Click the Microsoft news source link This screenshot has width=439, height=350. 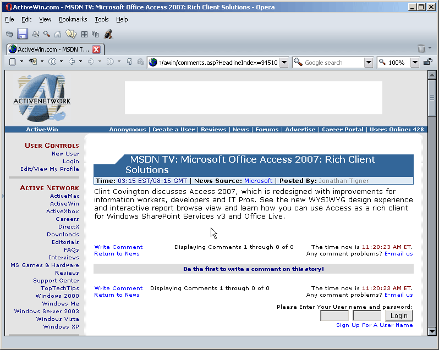(258, 181)
